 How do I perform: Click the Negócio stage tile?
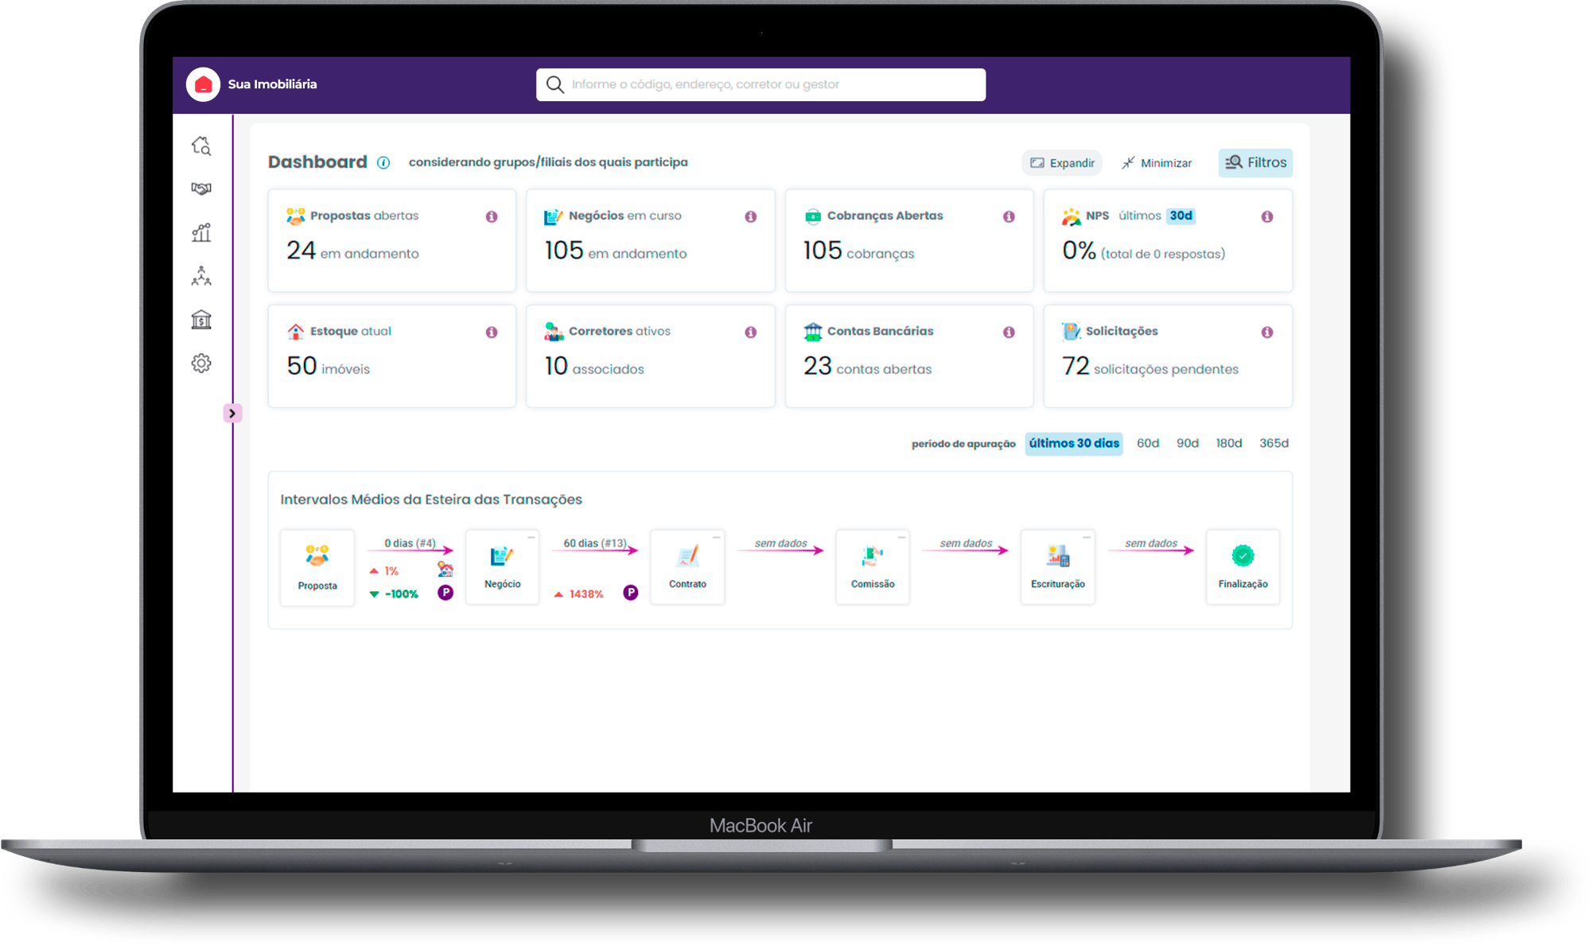pos(503,566)
